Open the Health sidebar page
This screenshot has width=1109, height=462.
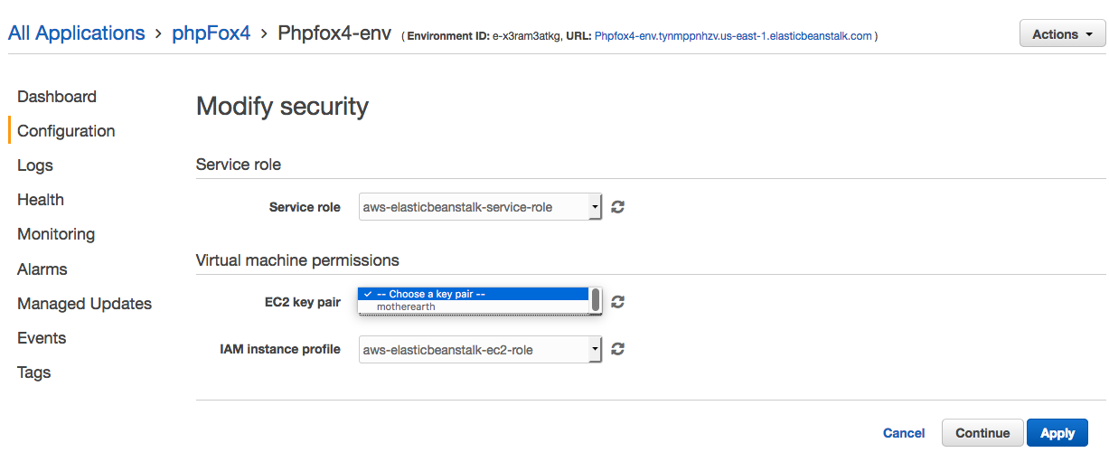click(x=41, y=200)
